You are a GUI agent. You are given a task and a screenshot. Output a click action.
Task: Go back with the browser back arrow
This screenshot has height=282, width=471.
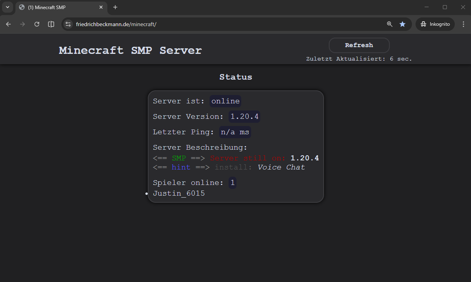[8, 24]
